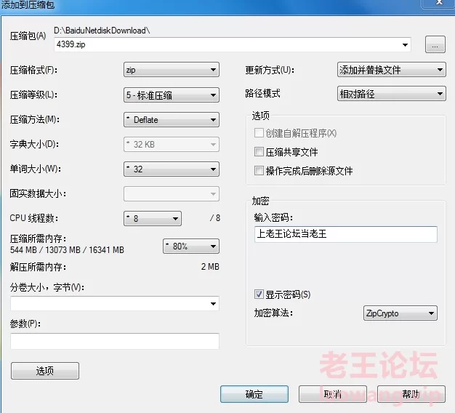Click the '2 MB' decompression memory value
This screenshot has width=455, height=413.
[x=210, y=266]
